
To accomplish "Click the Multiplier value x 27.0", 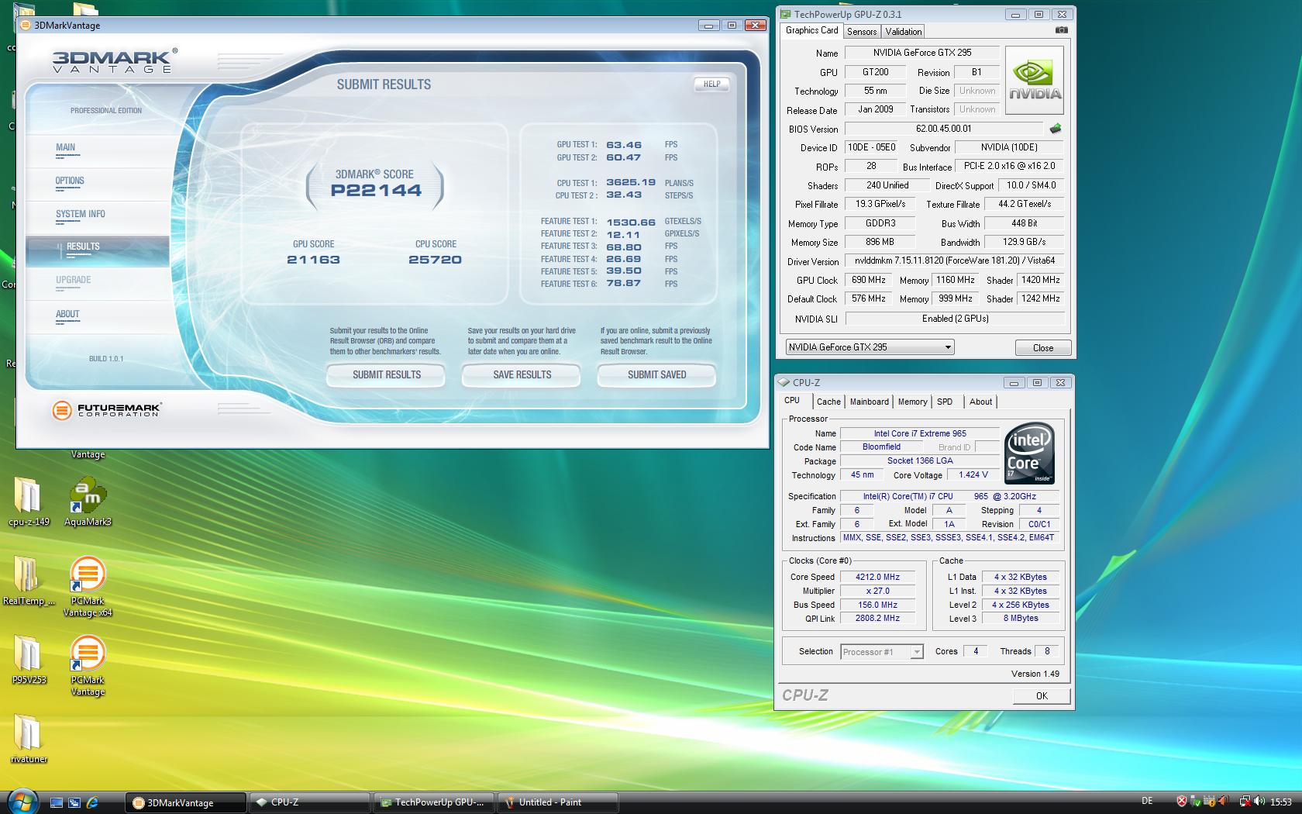I will (x=877, y=591).
